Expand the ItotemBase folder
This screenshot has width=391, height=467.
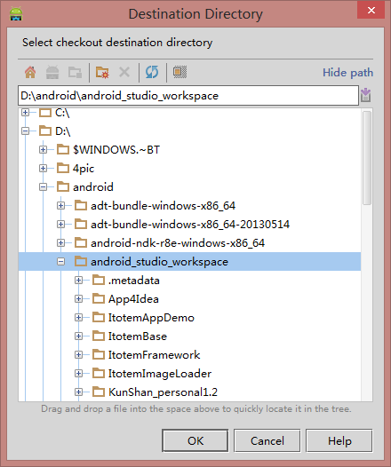coord(78,336)
